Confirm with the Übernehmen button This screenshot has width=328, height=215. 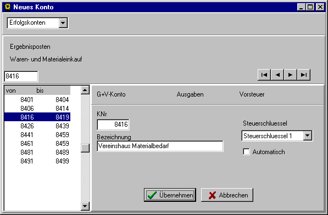click(x=170, y=195)
